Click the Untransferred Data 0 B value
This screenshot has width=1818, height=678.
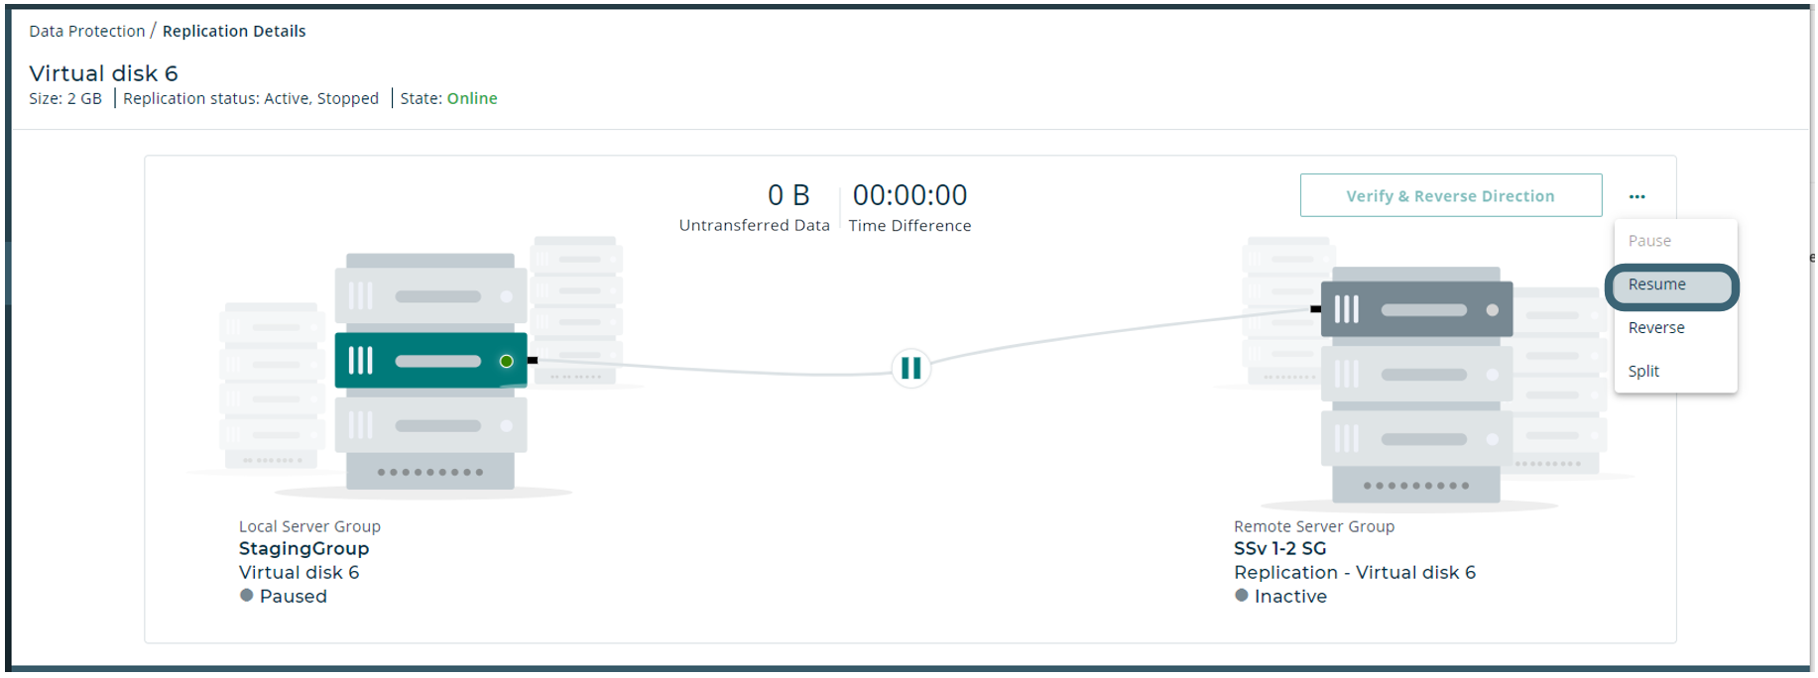[788, 195]
